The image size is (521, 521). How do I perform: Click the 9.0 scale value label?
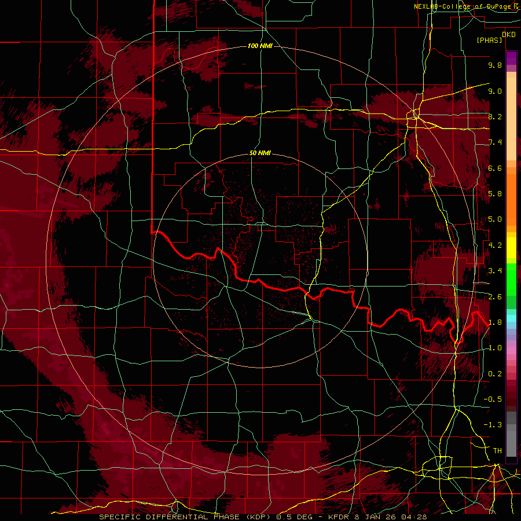[495, 91]
